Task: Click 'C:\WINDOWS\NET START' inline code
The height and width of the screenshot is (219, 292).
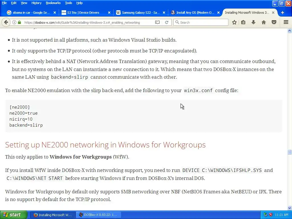Action: tap(35, 179)
